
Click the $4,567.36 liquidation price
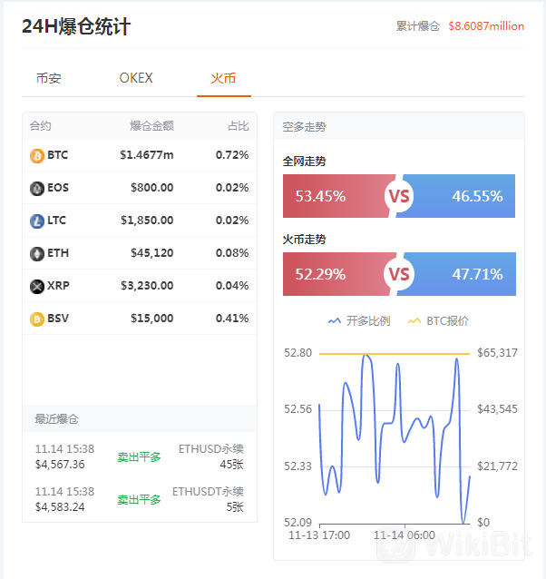point(60,465)
